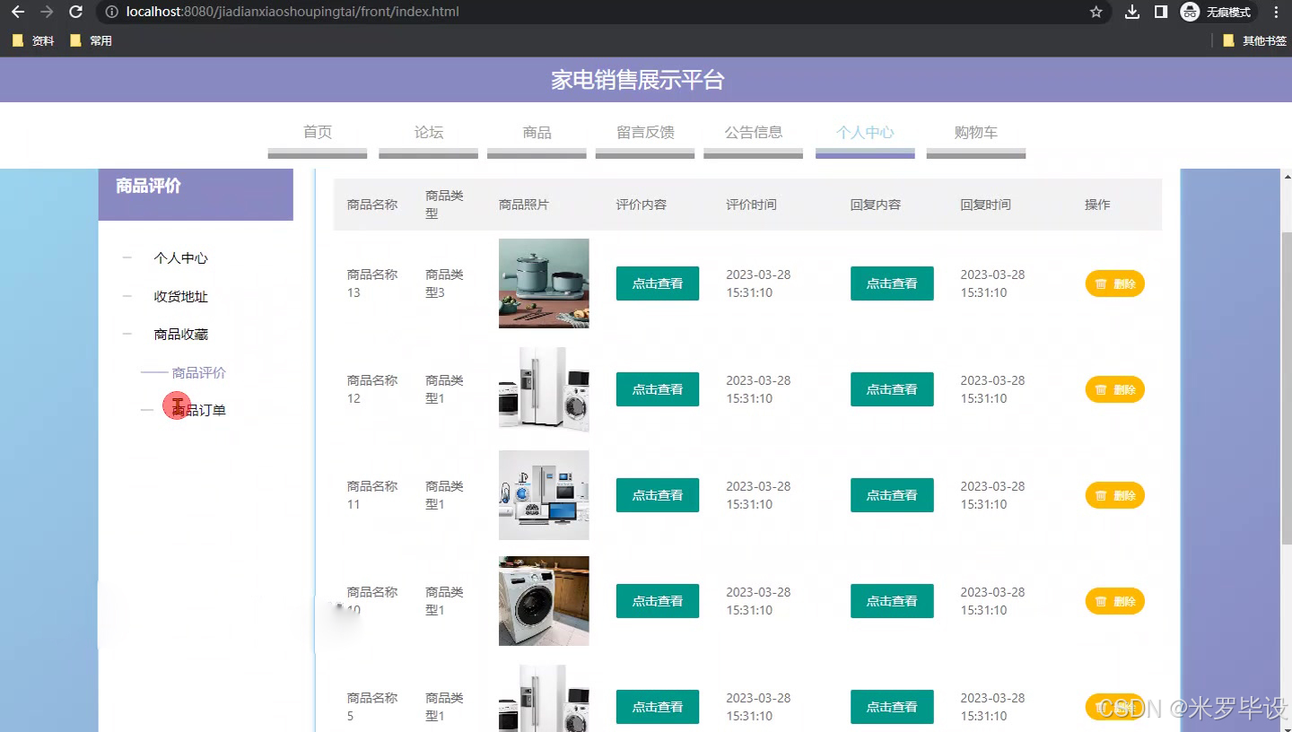Click the 无痕模式 incognito icon
The height and width of the screenshot is (732, 1292).
click(1190, 13)
